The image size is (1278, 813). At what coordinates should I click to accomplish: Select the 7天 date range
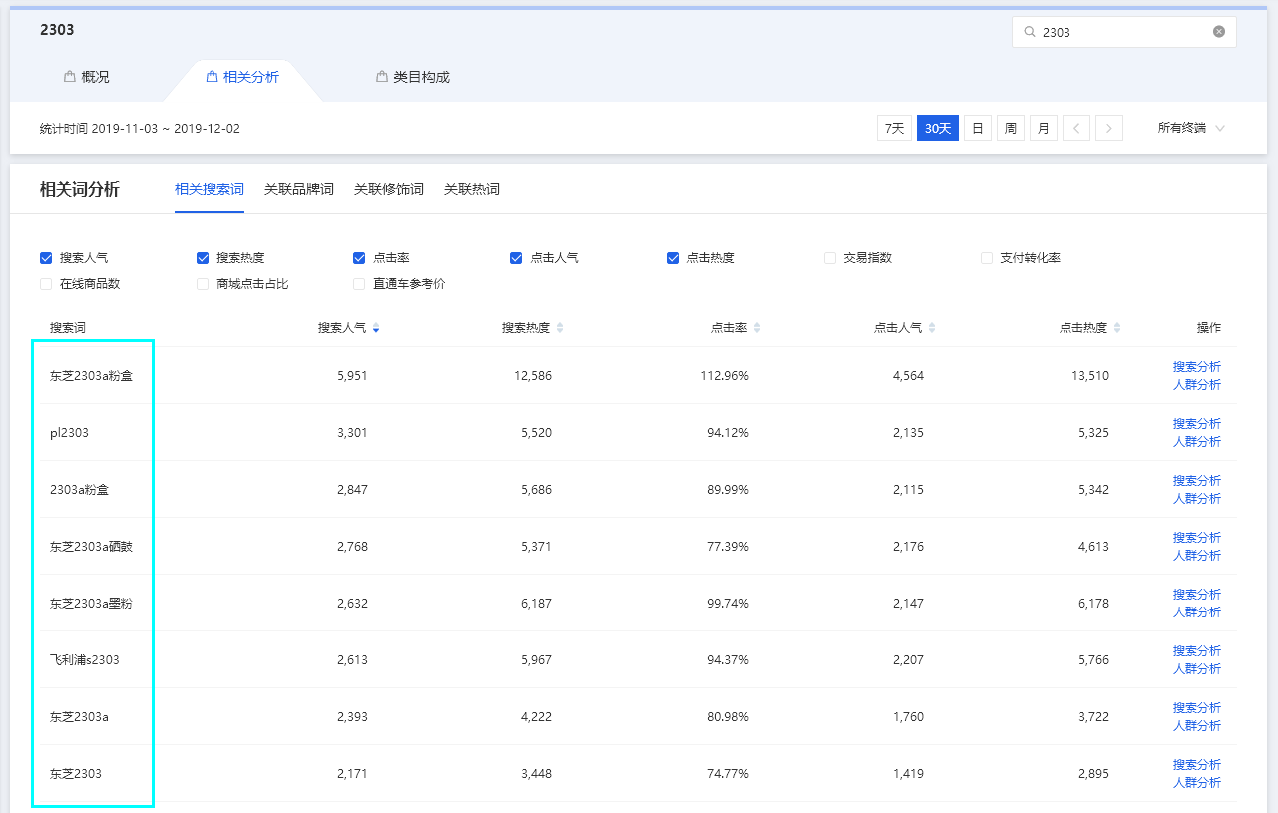click(894, 128)
